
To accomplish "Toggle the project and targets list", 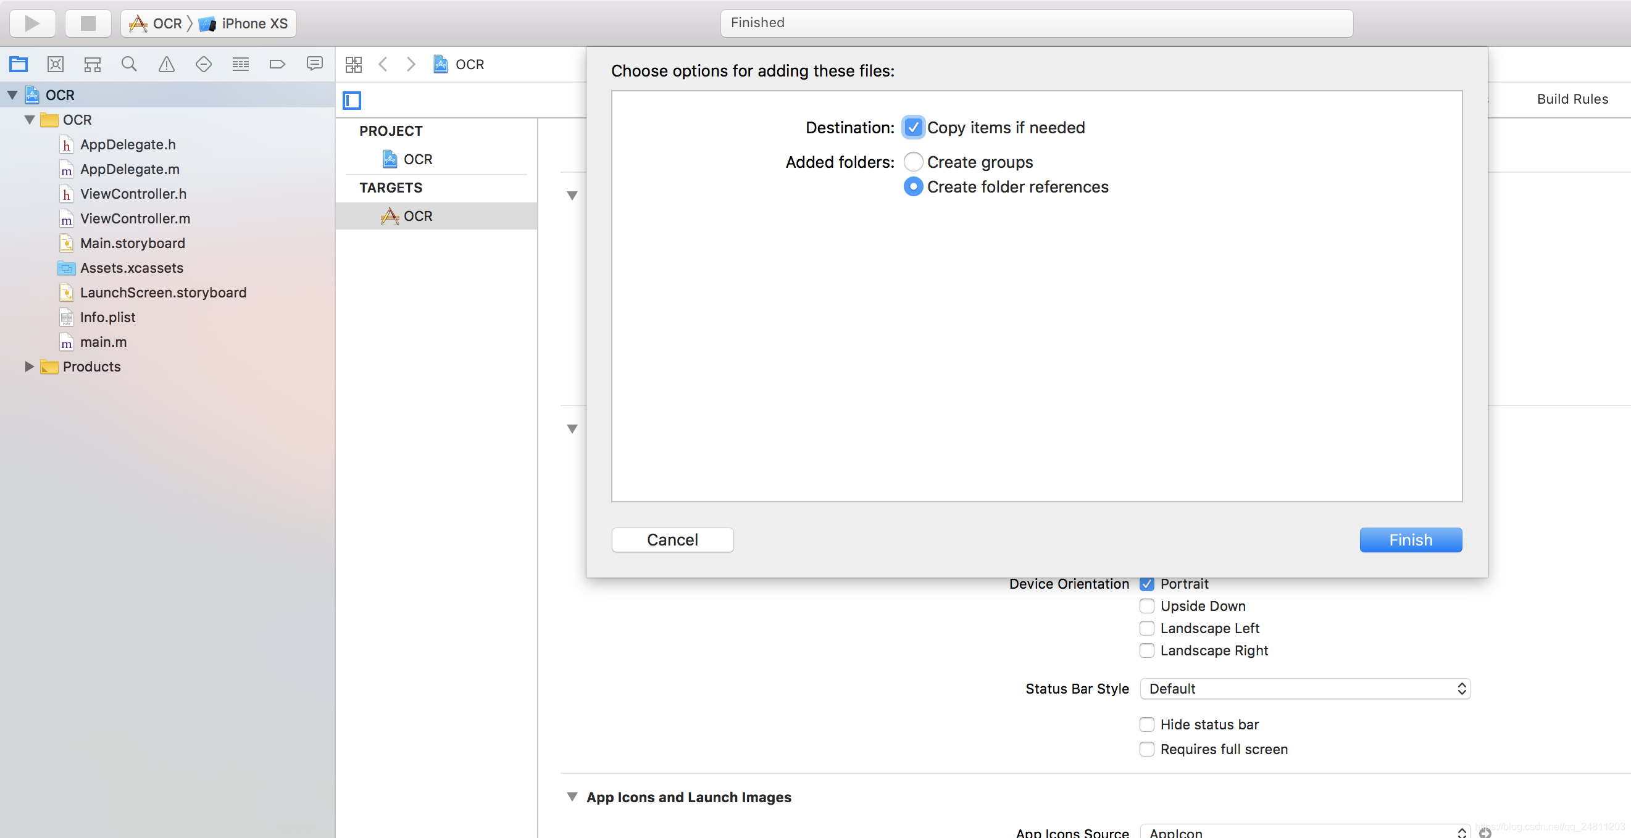I will [x=352, y=100].
